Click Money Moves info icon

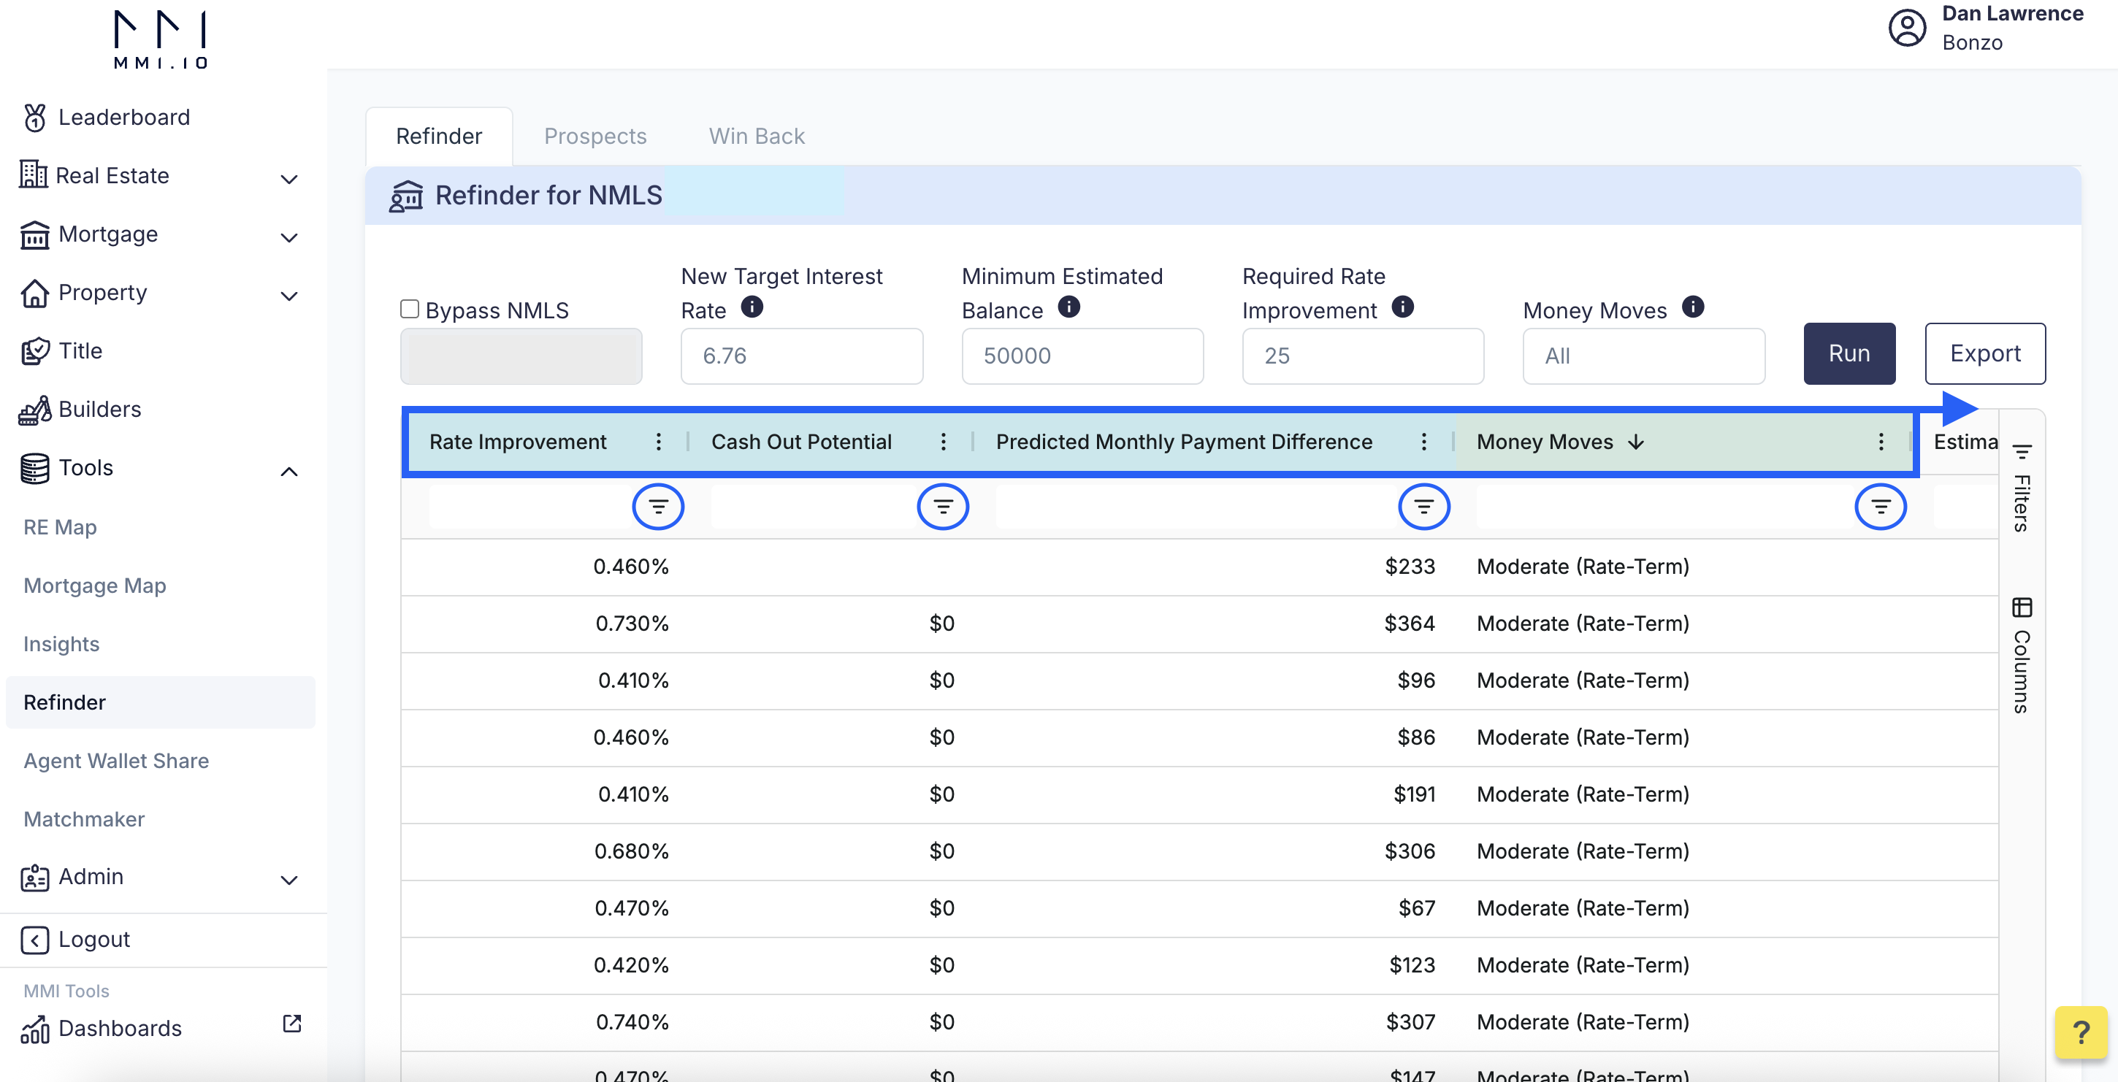1692,307
